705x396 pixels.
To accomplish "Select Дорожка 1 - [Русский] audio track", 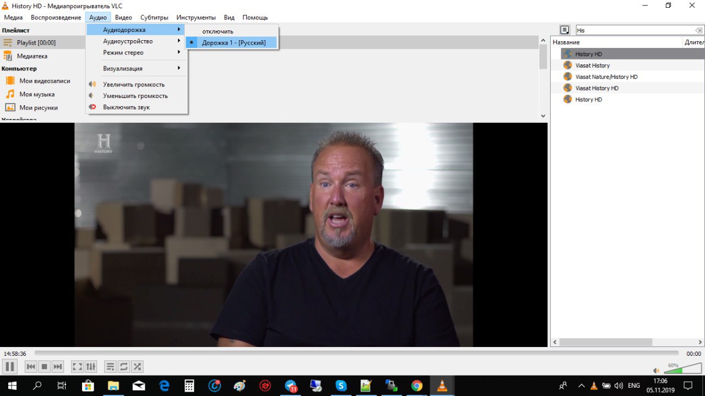I will 231,42.
